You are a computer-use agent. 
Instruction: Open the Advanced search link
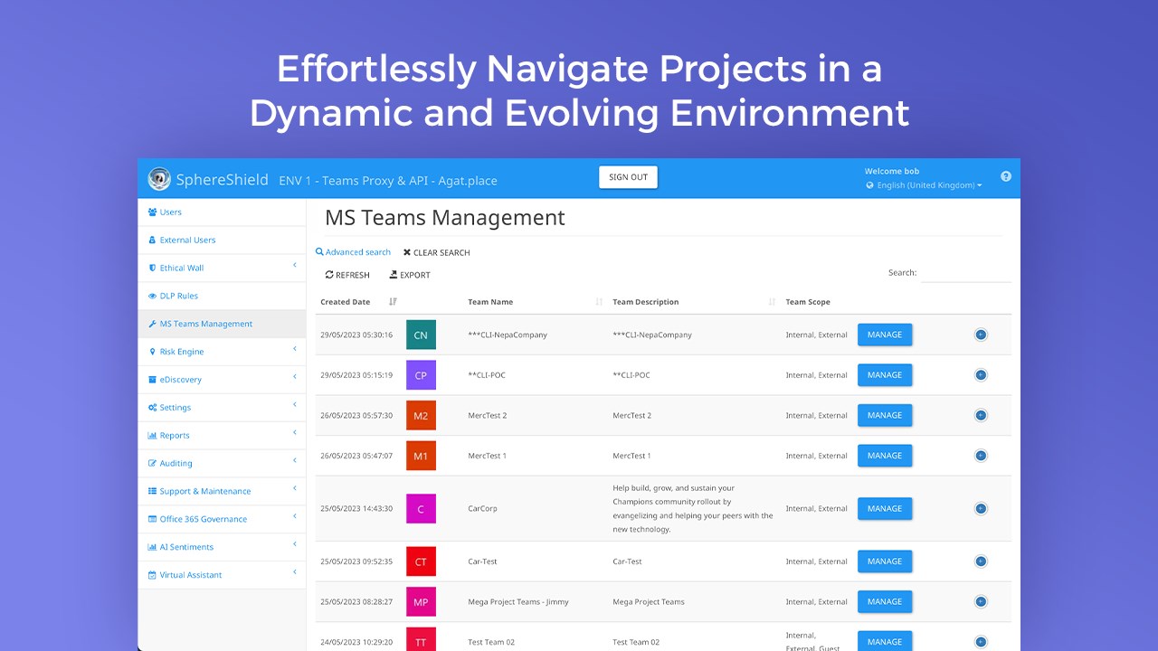click(354, 252)
